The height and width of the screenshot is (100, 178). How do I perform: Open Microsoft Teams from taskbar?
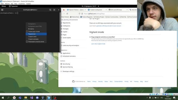pos(20,97)
